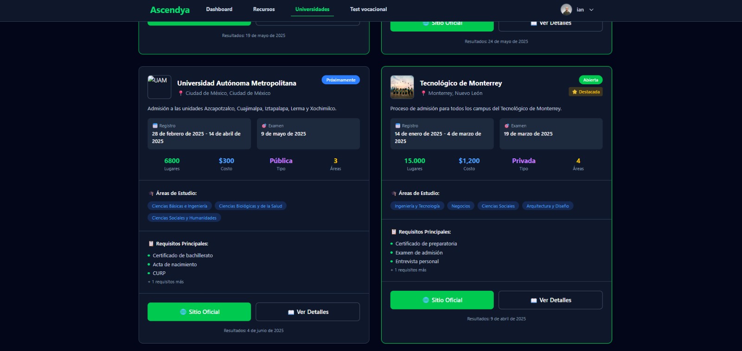Select the Ciencias Biológicas y de la Salud tag
742x351 pixels.
click(x=250, y=206)
